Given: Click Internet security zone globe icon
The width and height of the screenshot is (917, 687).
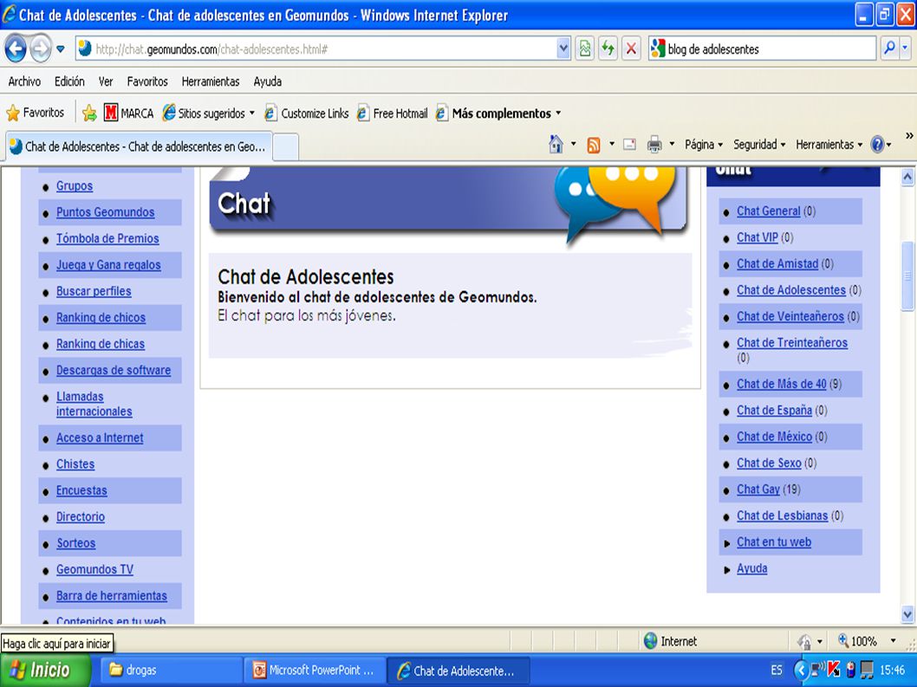Looking at the screenshot, I should tap(650, 641).
